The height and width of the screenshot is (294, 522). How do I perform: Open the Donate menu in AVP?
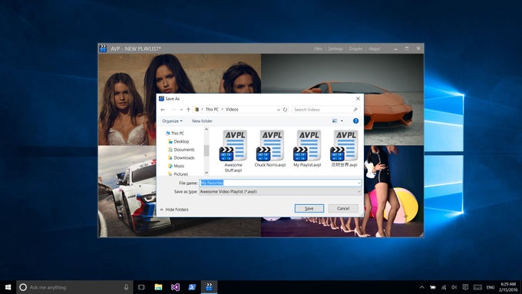click(355, 48)
